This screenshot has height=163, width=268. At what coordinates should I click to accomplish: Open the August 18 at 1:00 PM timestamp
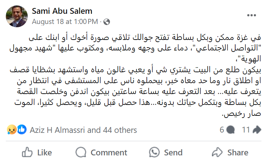[65, 21]
